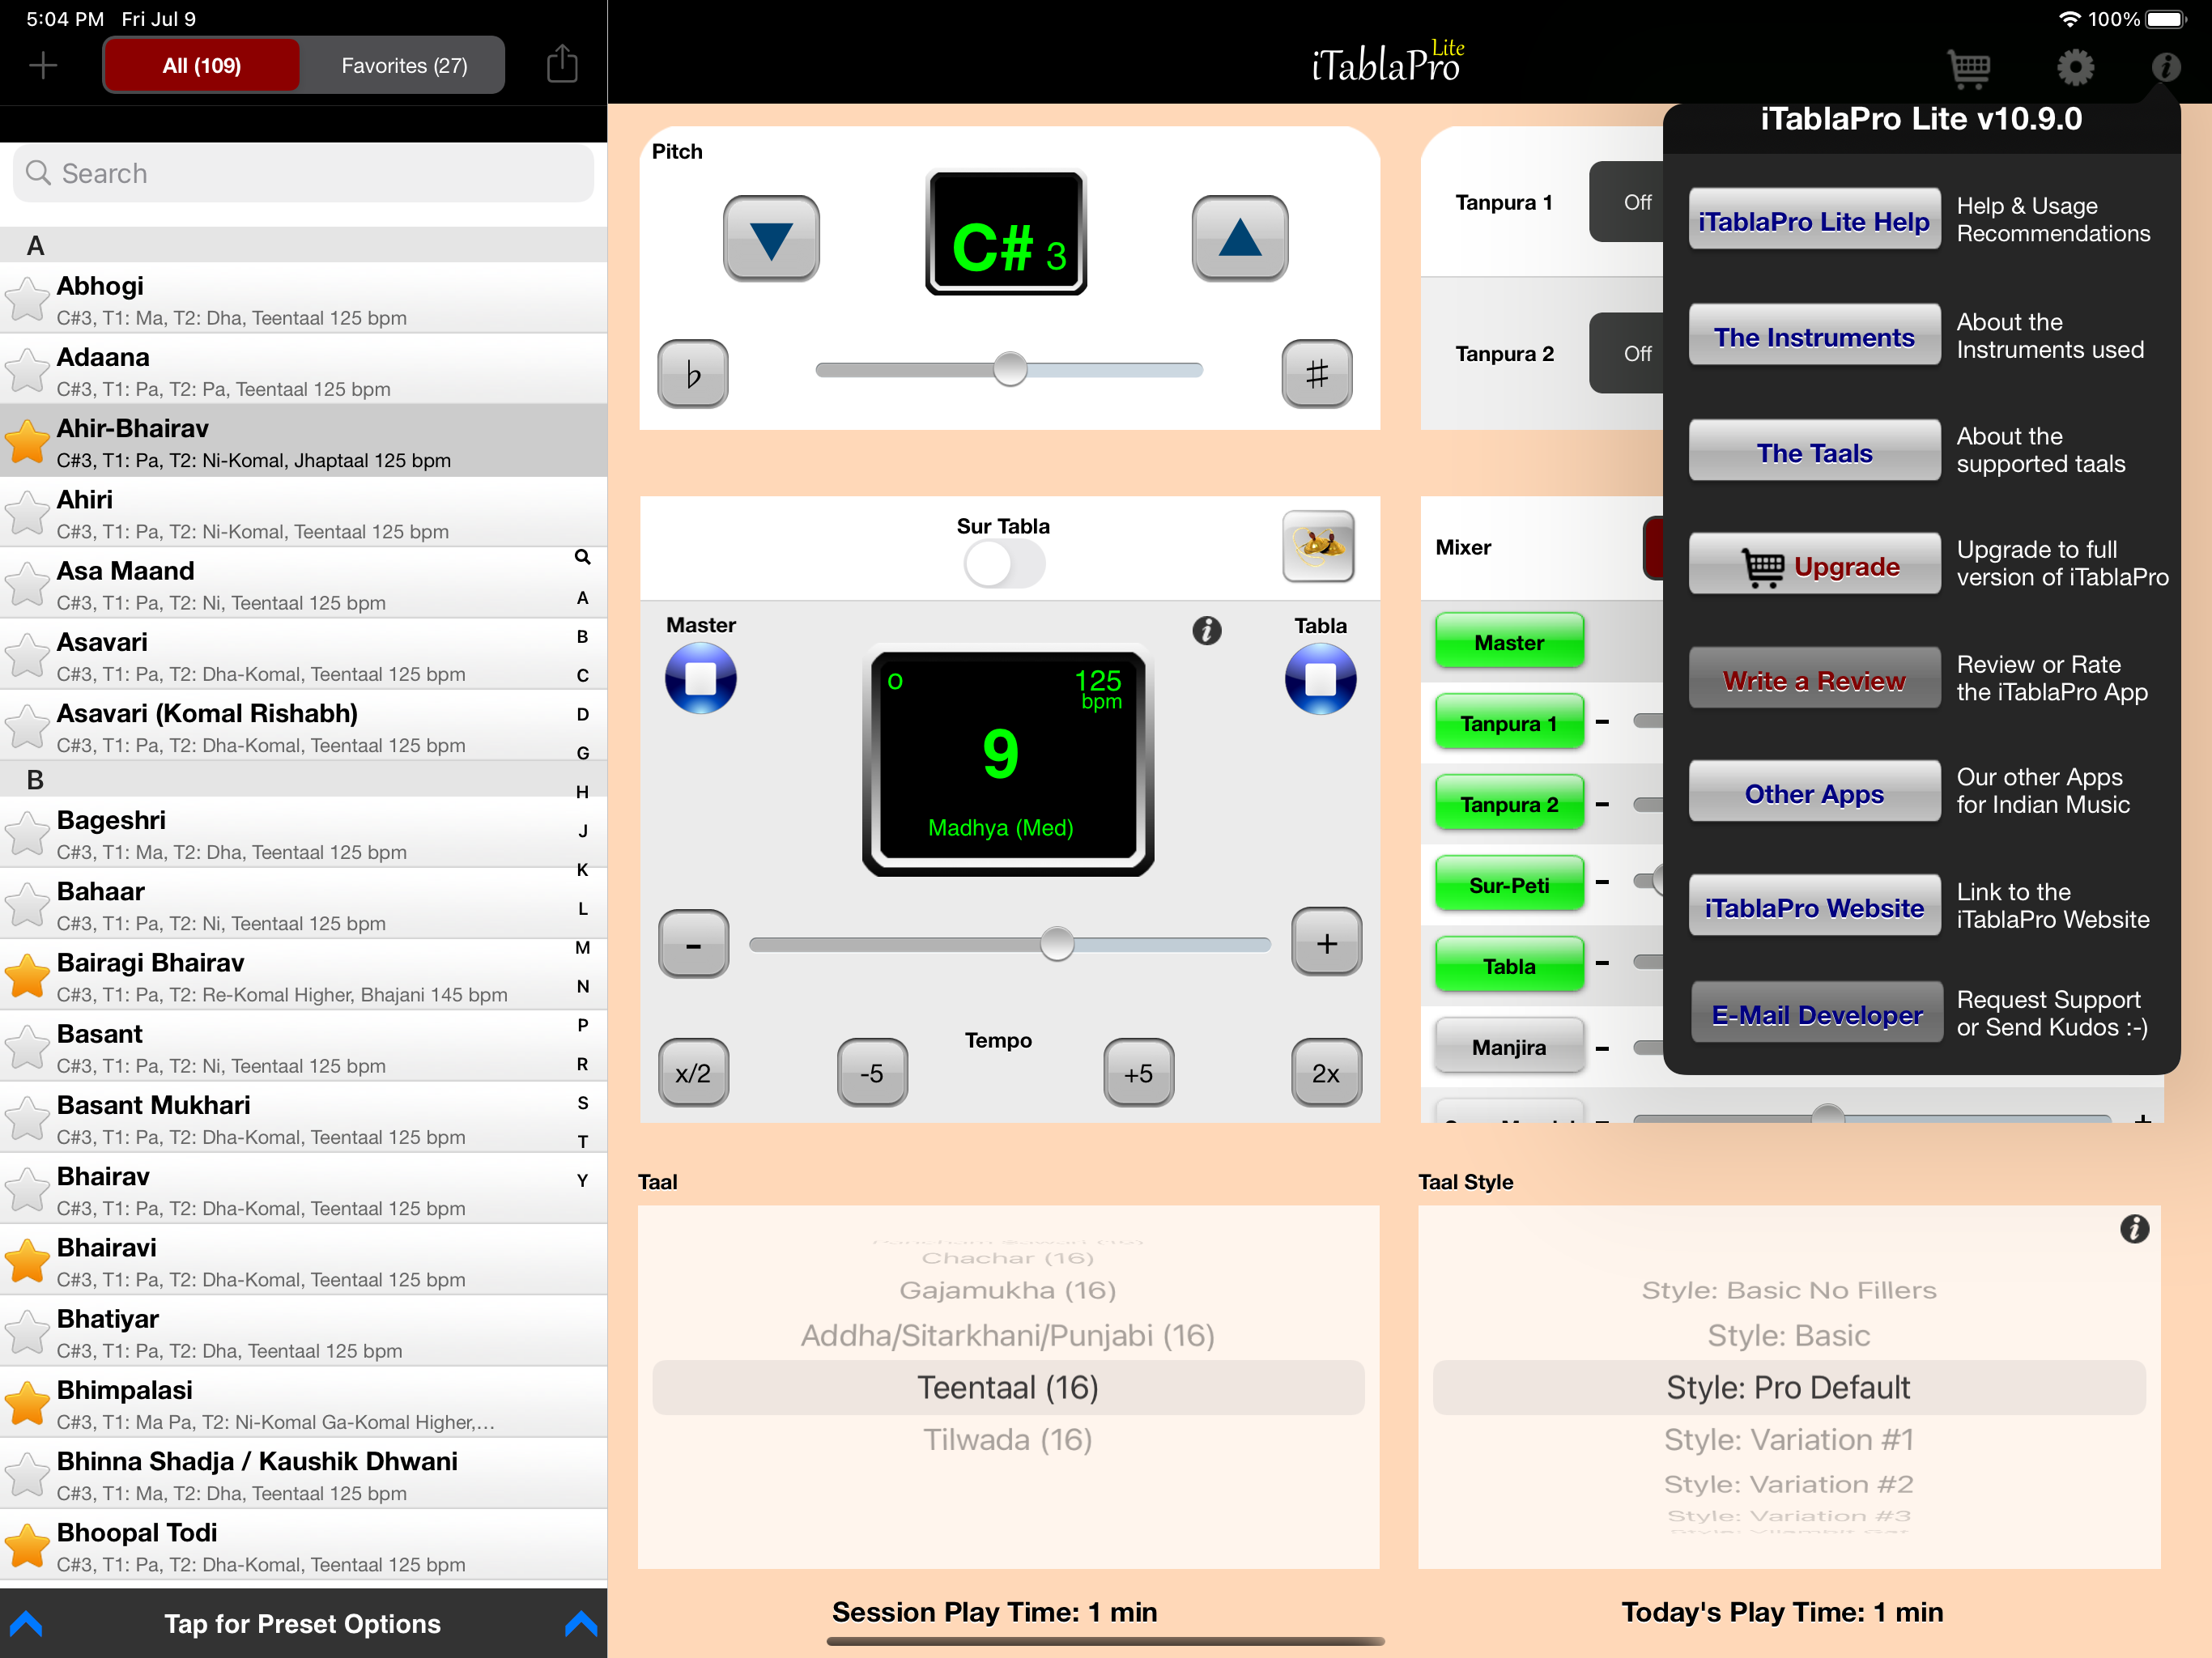The width and height of the screenshot is (2212, 1658).
Task: Switch to All (109) tab
Action: (x=202, y=65)
